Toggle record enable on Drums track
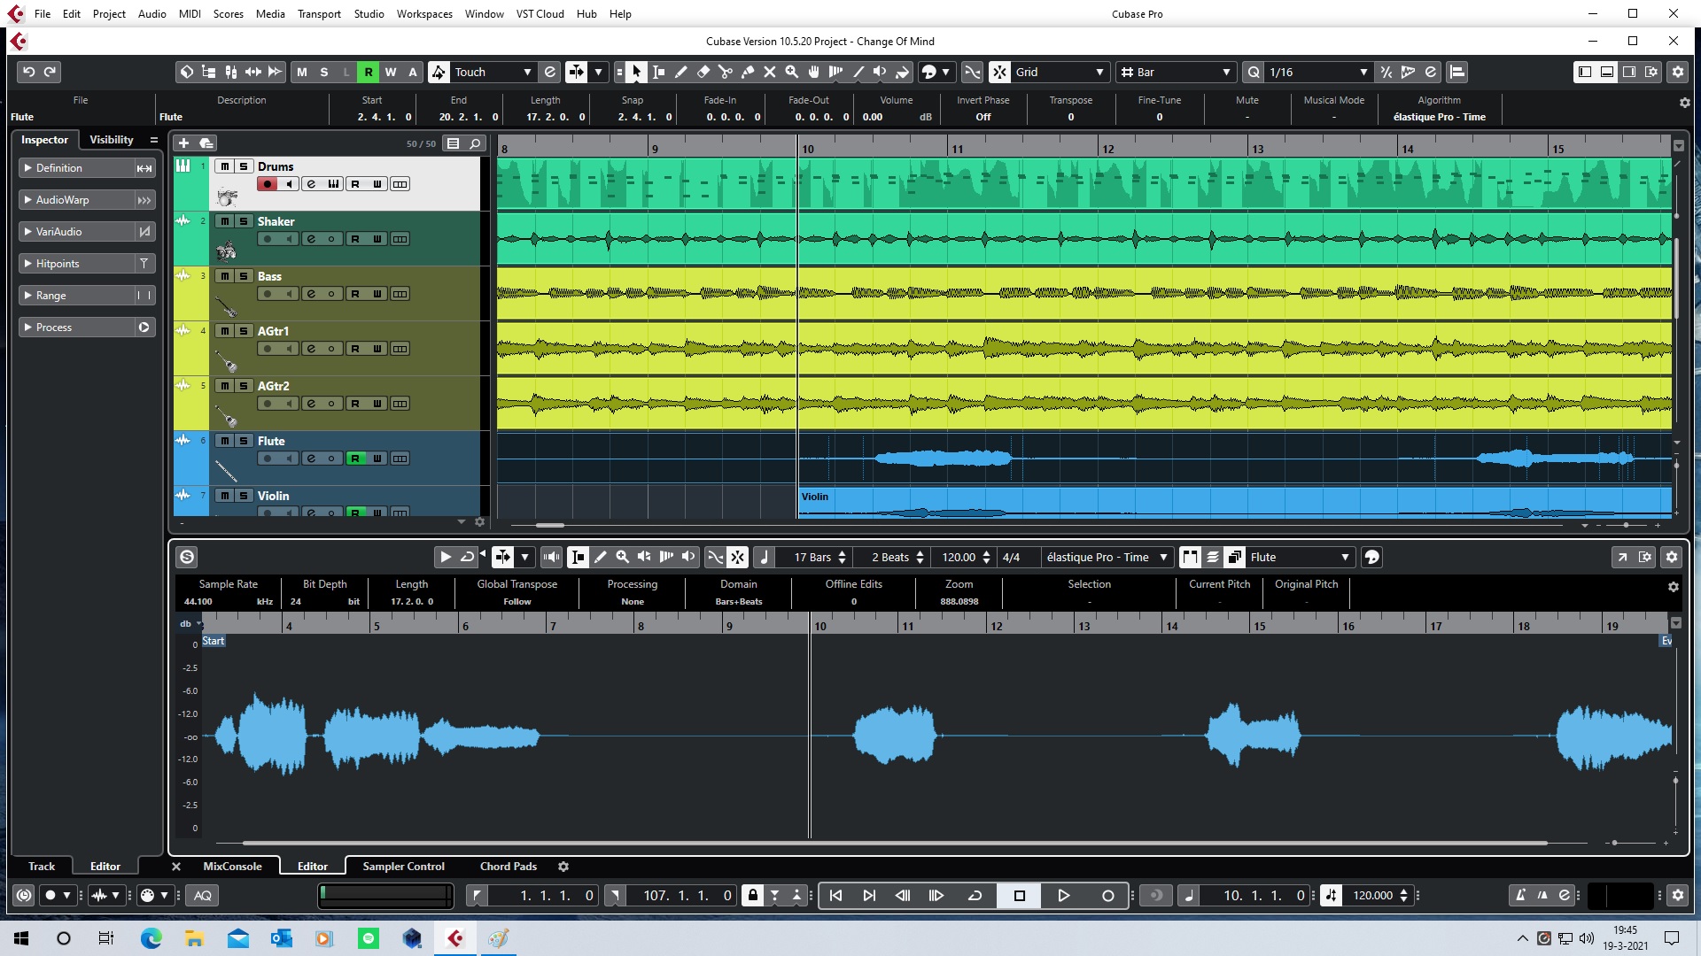The width and height of the screenshot is (1701, 956). [x=267, y=184]
